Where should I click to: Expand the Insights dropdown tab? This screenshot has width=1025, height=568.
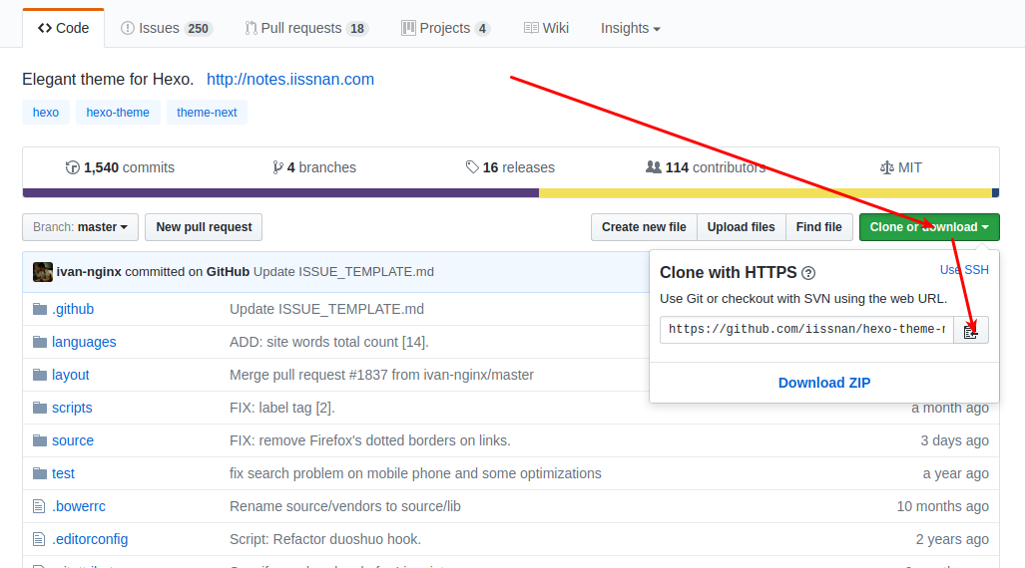click(x=630, y=28)
